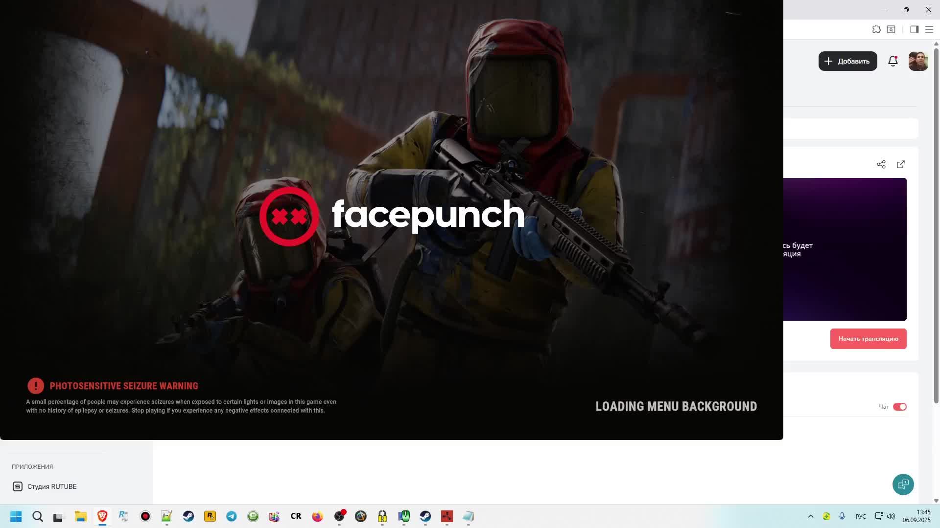Open the volume control in system tray

(891, 516)
